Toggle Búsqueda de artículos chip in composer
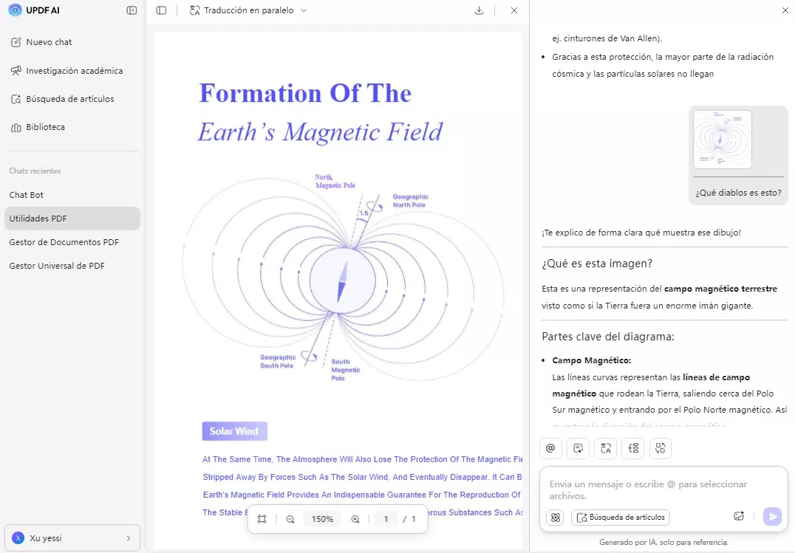 (621, 517)
